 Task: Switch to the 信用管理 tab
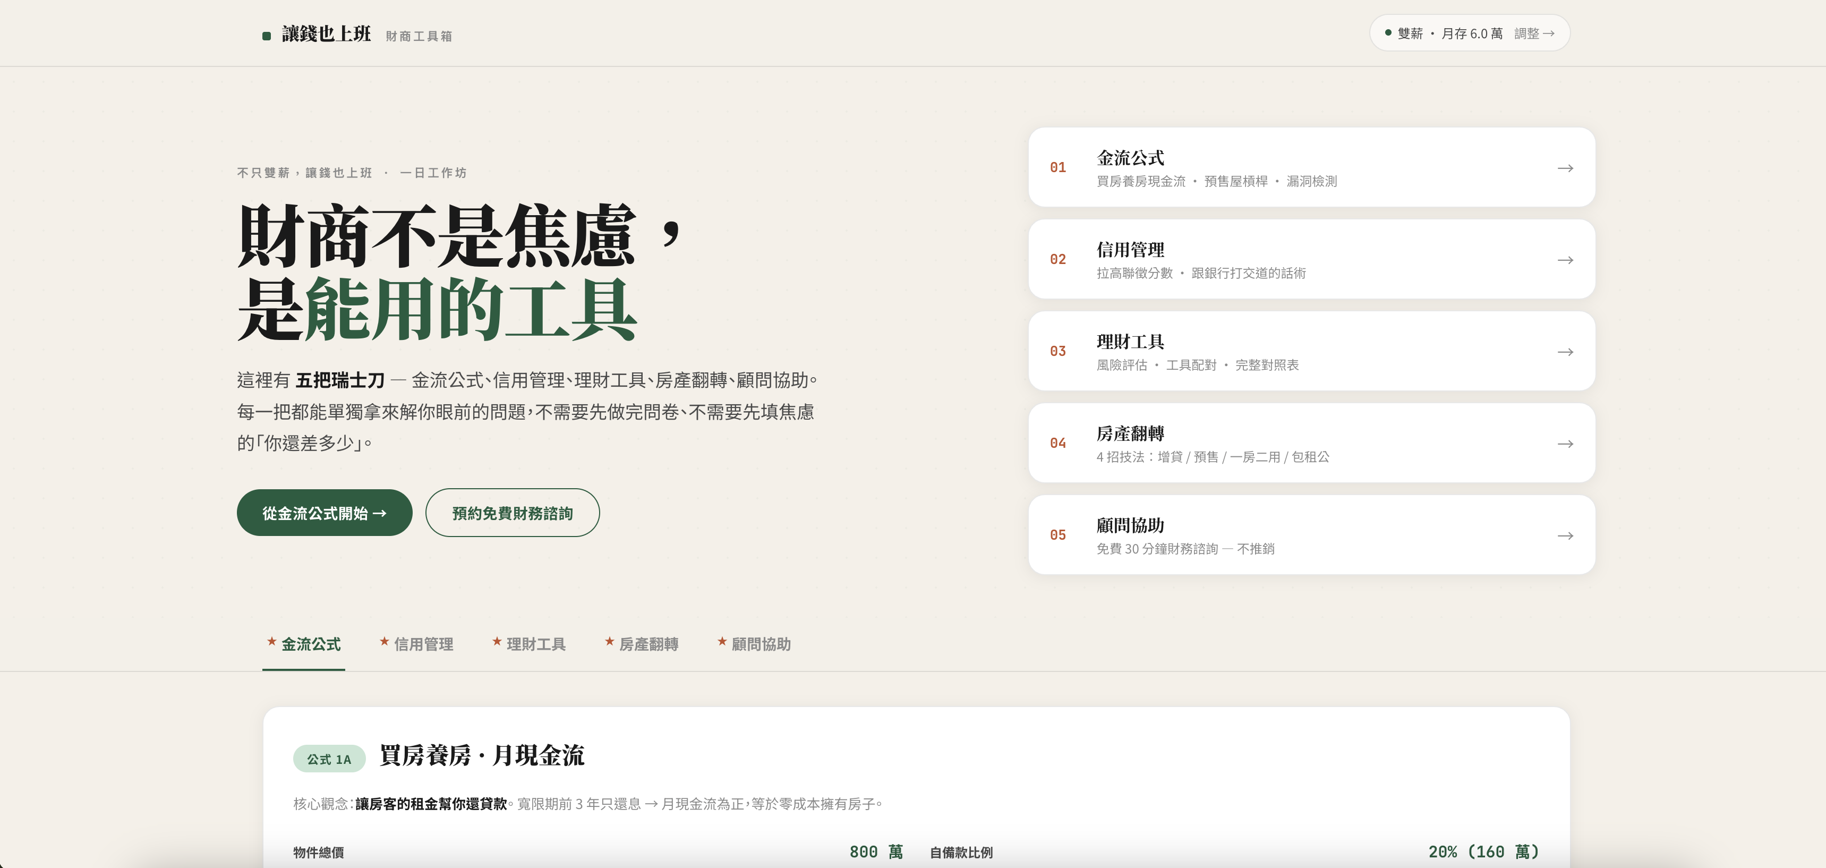416,644
